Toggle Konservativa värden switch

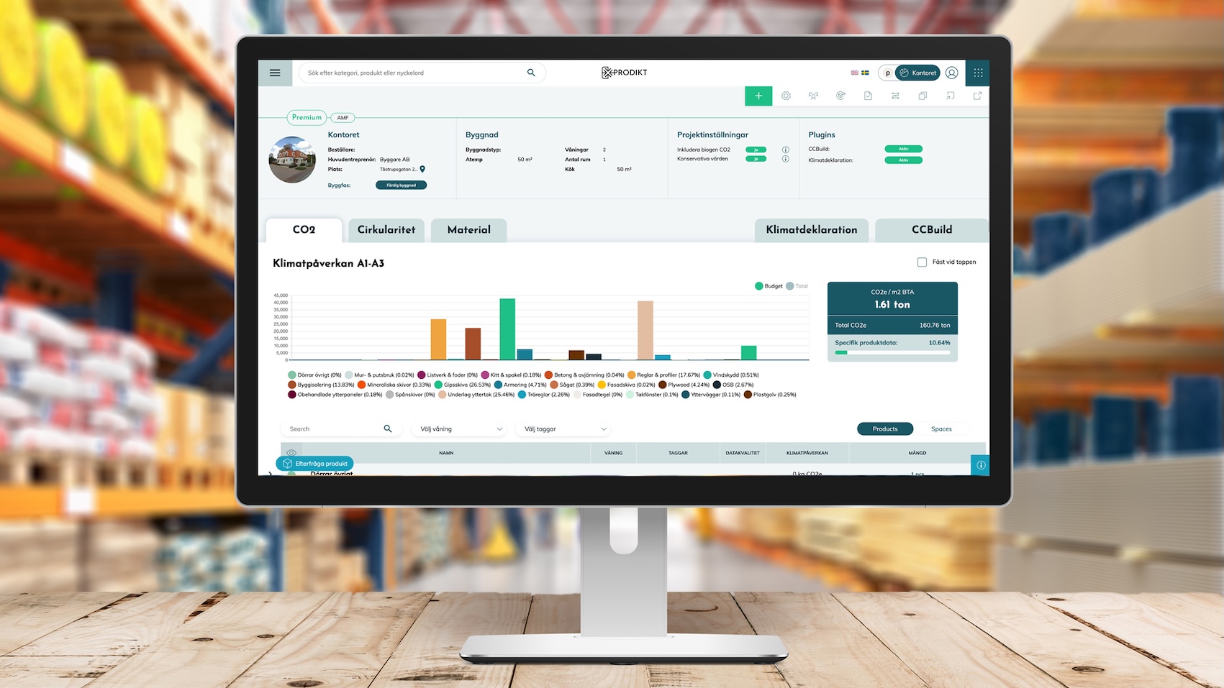(756, 159)
